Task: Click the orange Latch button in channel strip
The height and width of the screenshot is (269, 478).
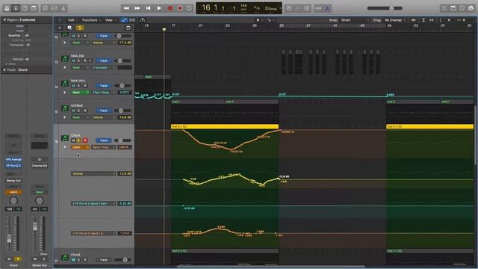Action: coord(13,192)
